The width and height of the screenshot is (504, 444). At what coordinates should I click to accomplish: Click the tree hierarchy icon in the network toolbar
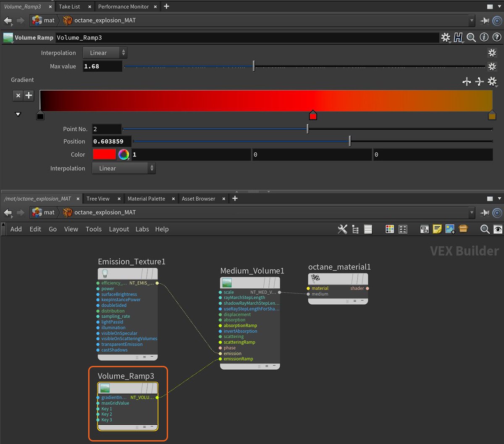(x=355, y=229)
